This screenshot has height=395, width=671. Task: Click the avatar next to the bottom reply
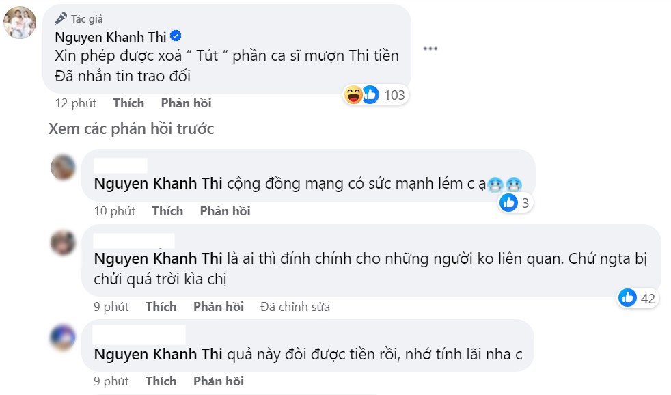pyautogui.click(x=62, y=338)
